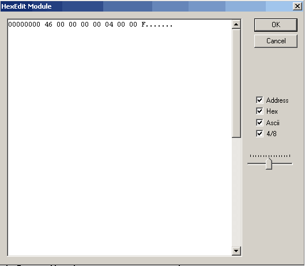Screen dimensions: 305x266
Task: Click the empty area of the hex editor
Action: (119, 140)
